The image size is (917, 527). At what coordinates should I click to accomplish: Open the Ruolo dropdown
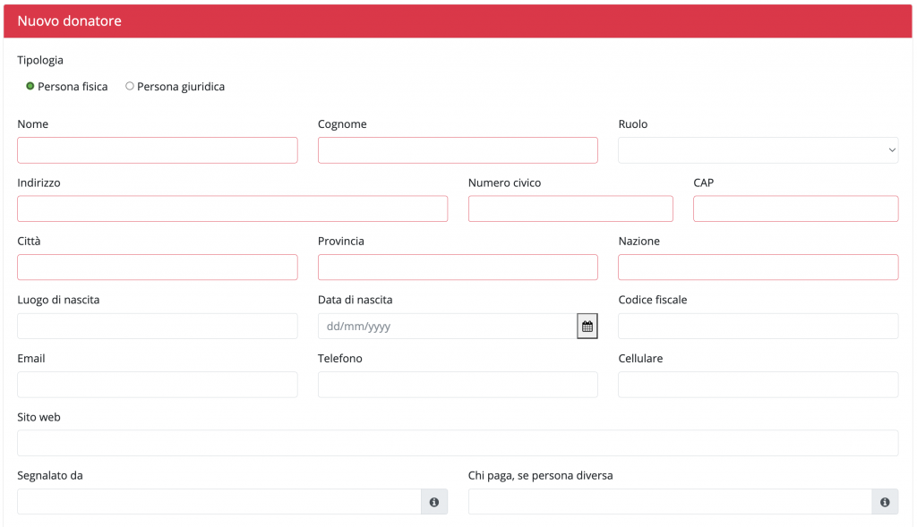pyautogui.click(x=758, y=150)
